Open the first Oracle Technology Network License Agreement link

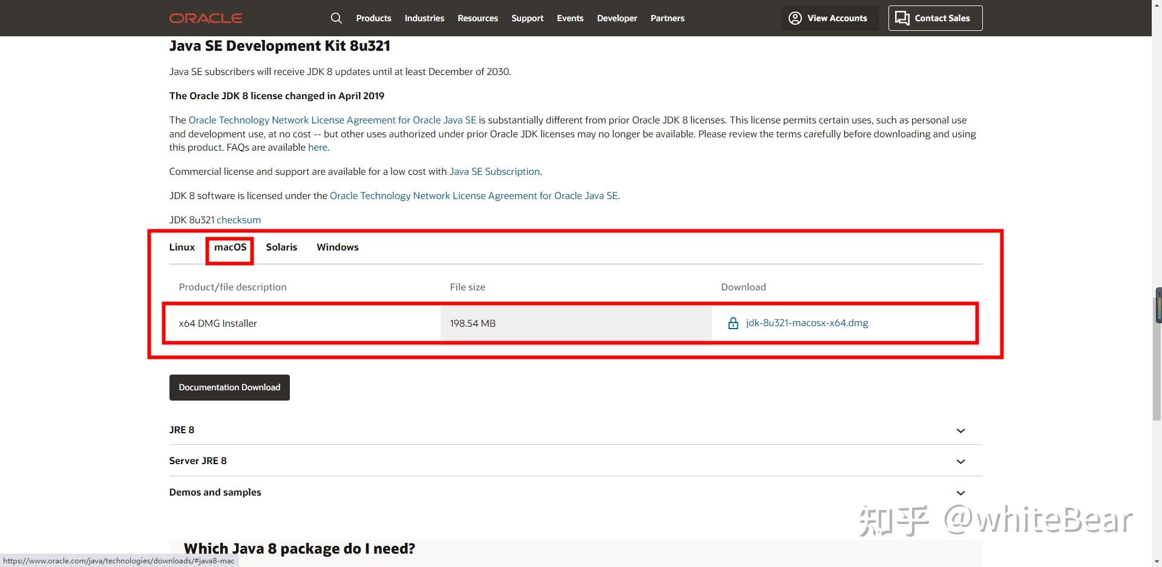click(332, 120)
